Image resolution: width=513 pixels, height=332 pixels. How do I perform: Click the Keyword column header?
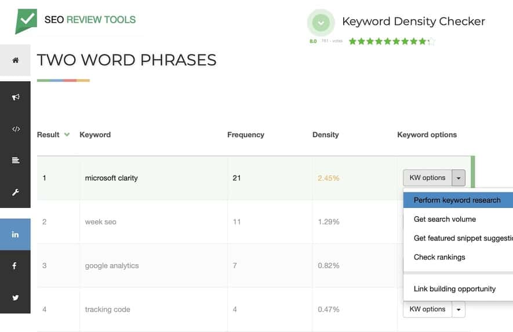click(95, 135)
